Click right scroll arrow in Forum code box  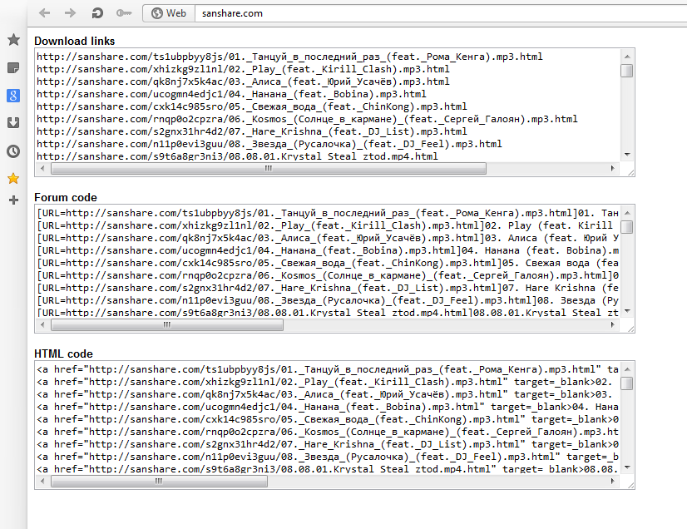point(612,324)
